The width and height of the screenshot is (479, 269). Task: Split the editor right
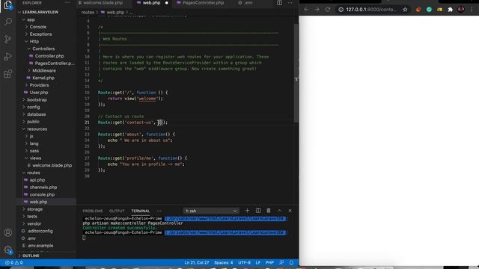pos(279,3)
